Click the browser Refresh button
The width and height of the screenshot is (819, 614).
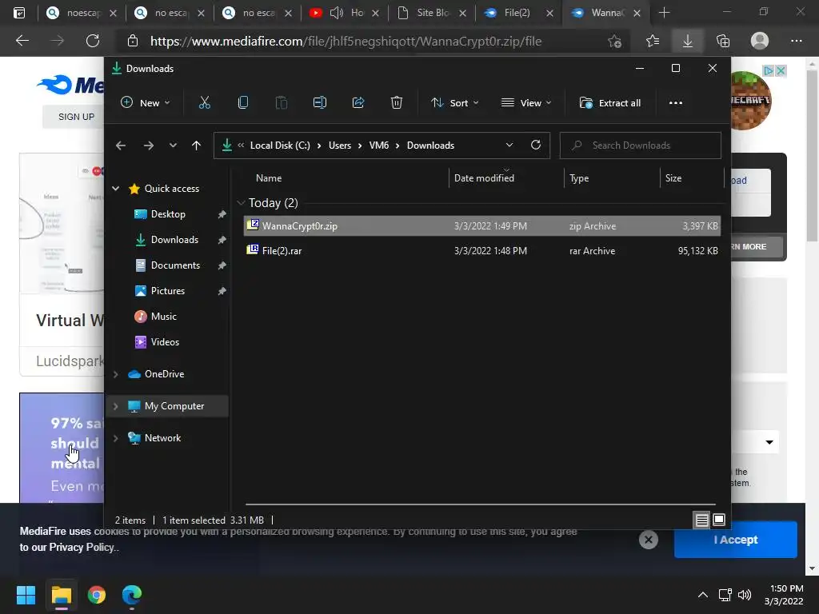tap(93, 41)
